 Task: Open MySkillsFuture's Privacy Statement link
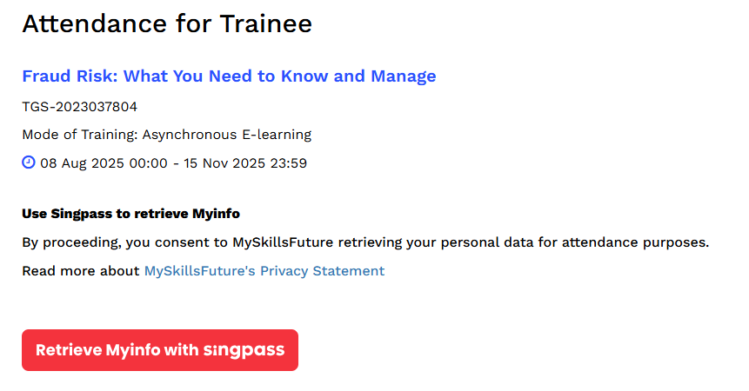[x=264, y=271]
